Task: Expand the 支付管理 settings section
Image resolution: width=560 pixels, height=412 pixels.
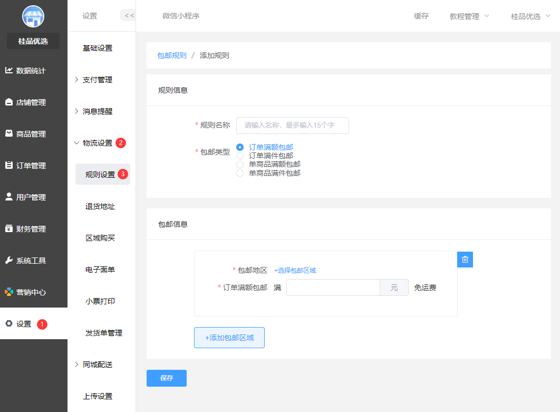Action: pos(97,79)
